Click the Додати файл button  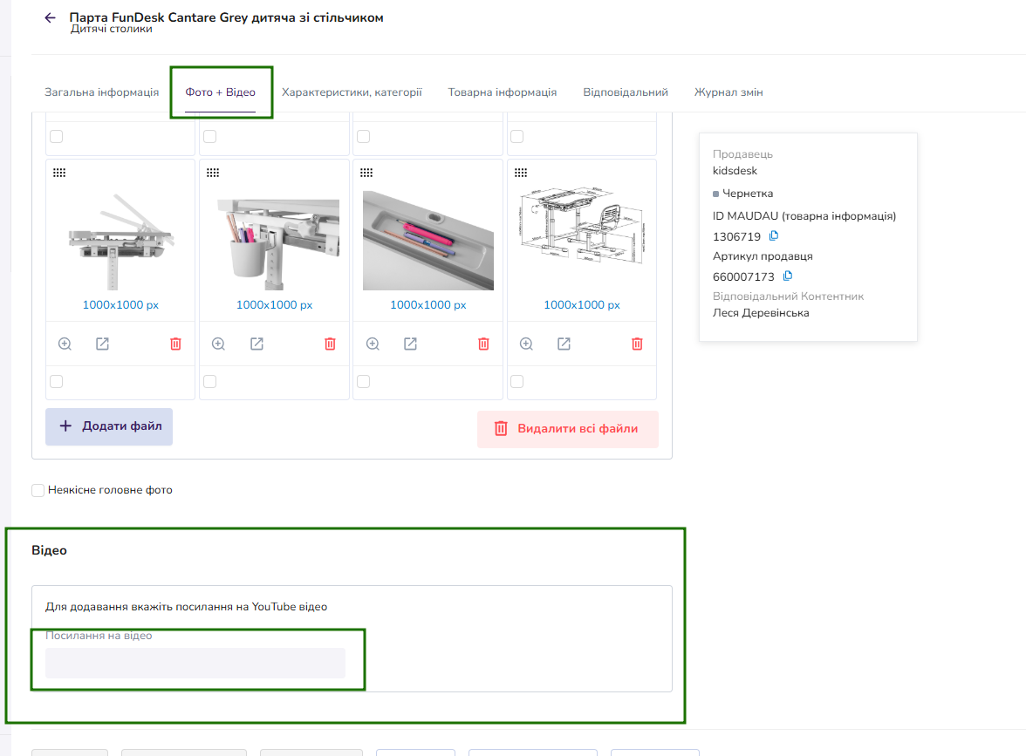coord(108,427)
